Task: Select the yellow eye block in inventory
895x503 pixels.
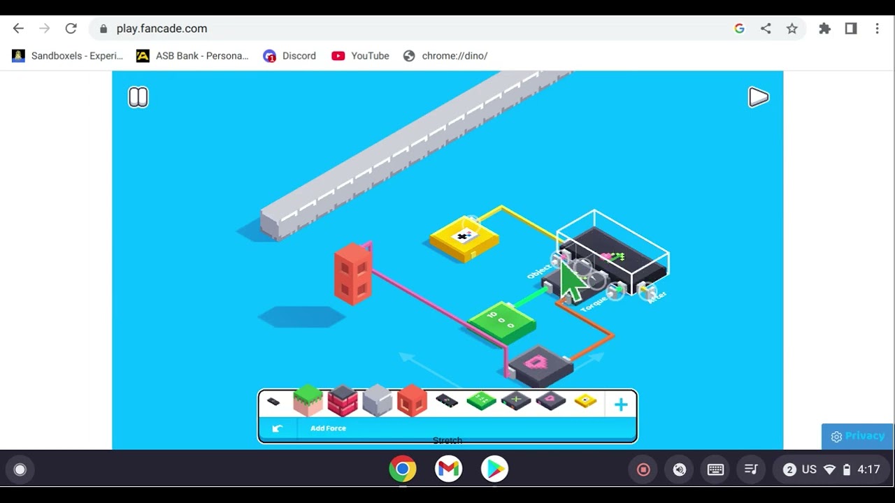Action: click(x=585, y=401)
